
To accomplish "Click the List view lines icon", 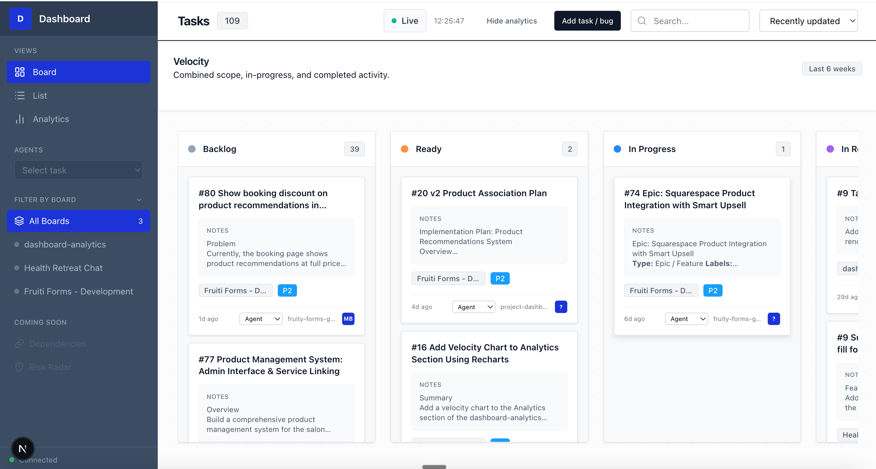I will click(20, 95).
